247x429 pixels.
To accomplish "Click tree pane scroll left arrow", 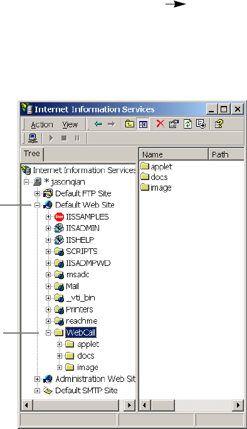I will (x=27, y=405).
